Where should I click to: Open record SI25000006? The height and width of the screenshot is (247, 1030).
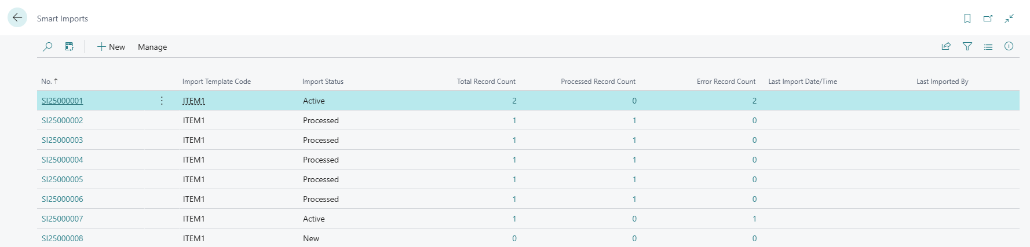[x=62, y=199]
